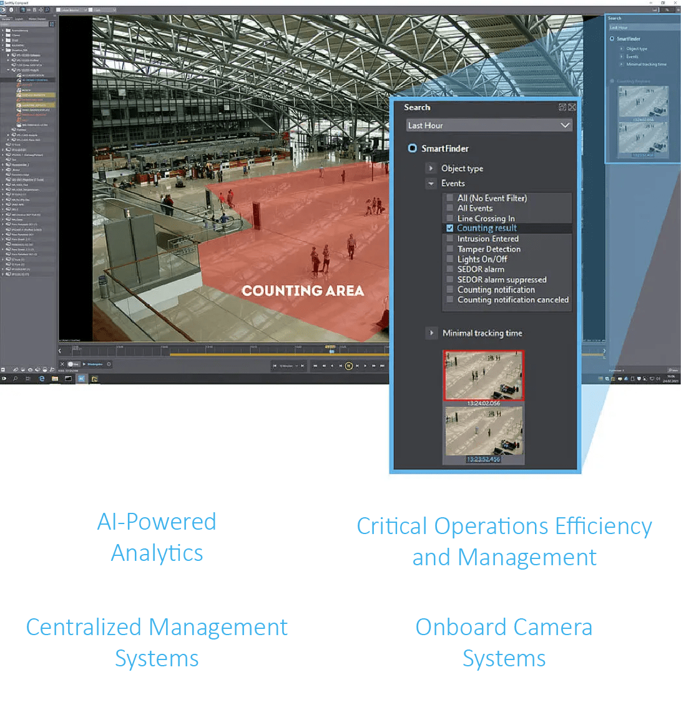Select the SmartFinder radio button
Image resolution: width=681 pixels, height=710 pixels.
pos(412,148)
